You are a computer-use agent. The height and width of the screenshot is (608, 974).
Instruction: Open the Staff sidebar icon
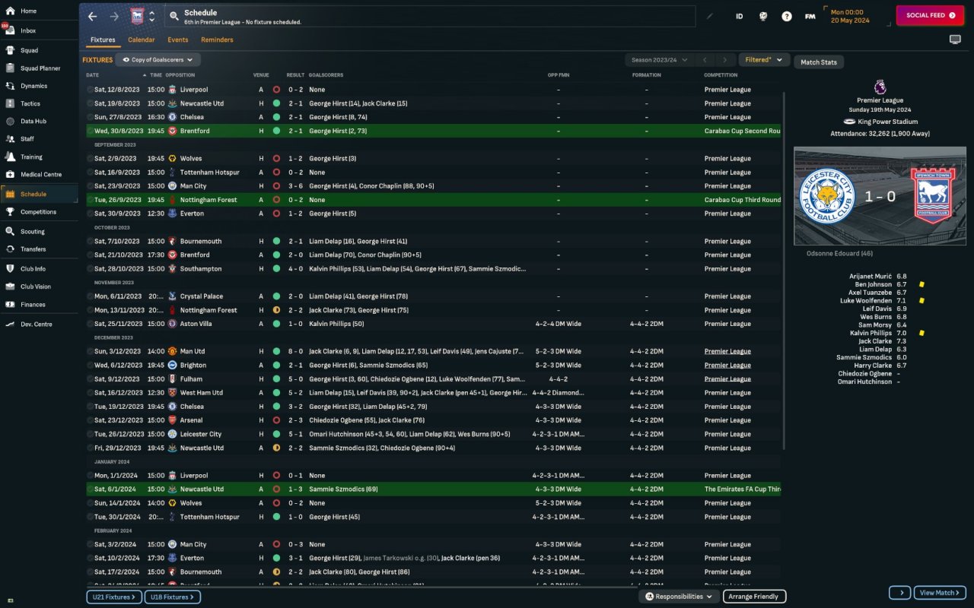(x=10, y=139)
